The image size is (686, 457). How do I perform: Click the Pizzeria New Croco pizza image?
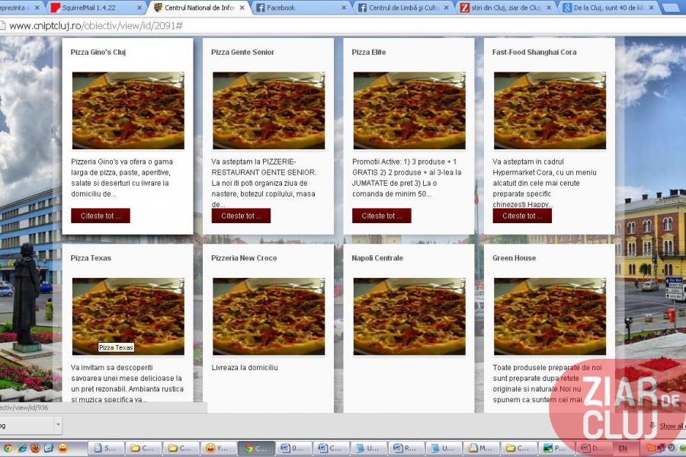click(x=268, y=317)
